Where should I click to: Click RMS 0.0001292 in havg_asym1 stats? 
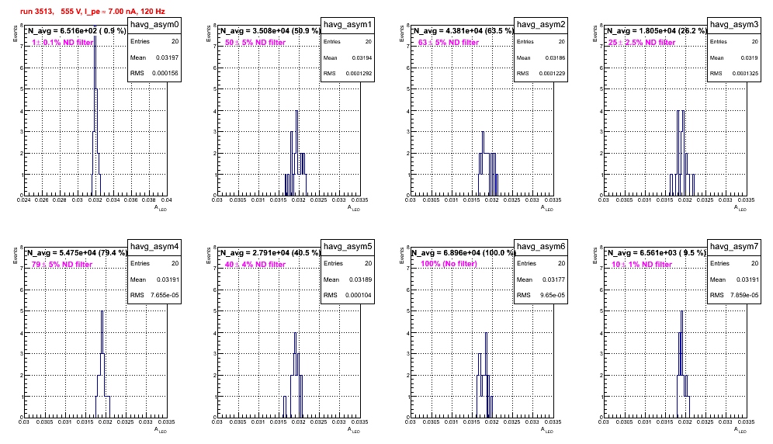click(348, 74)
